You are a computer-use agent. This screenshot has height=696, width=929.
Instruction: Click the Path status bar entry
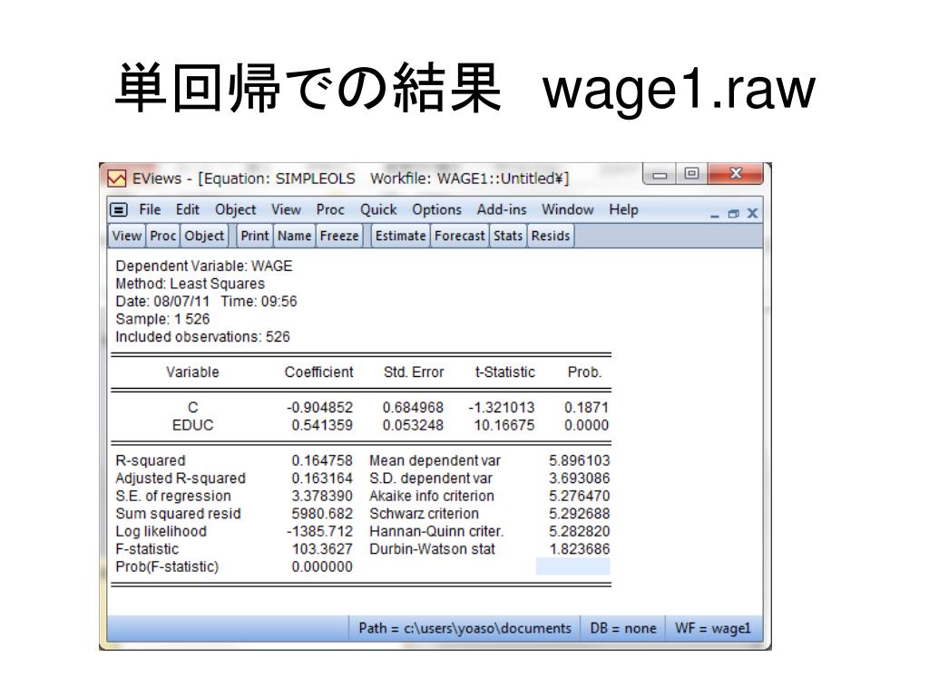[464, 628]
